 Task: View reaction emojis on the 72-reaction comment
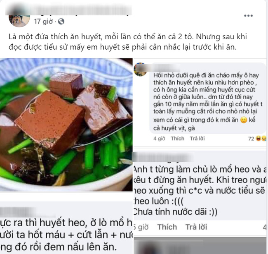tap(261, 139)
